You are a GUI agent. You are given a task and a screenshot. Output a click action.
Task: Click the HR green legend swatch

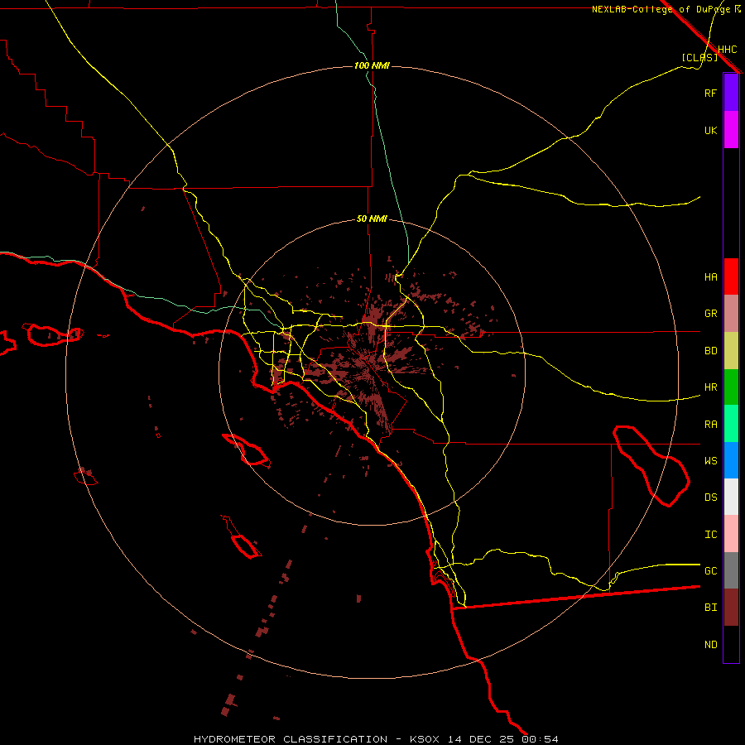[x=731, y=387]
